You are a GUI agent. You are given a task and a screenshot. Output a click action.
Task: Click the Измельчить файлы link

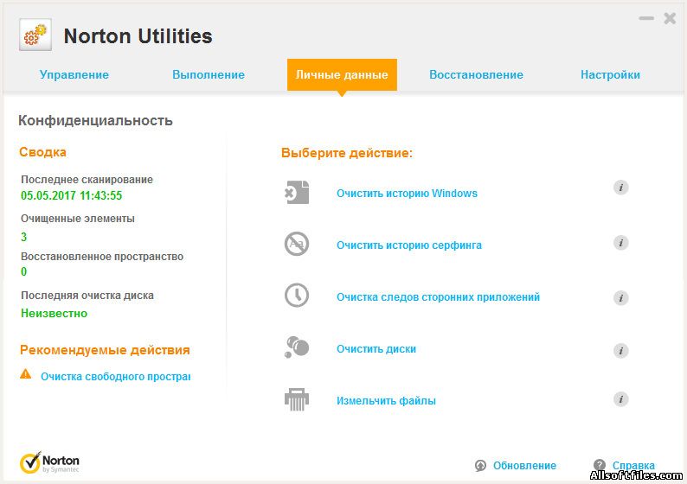386,401
